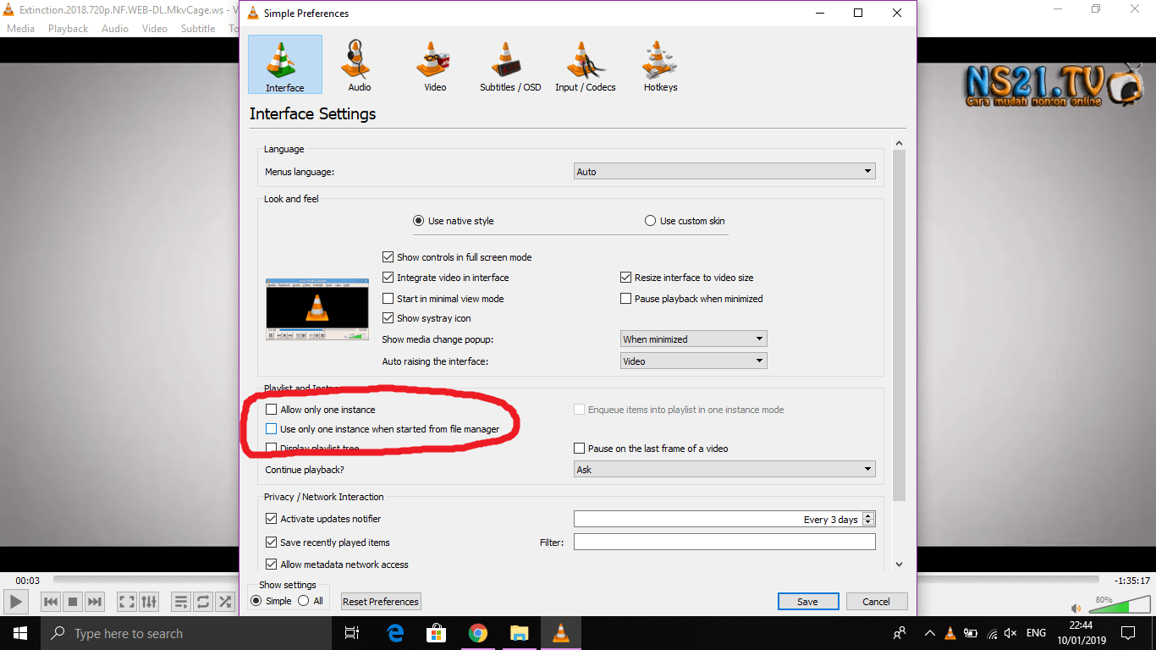Image resolution: width=1156 pixels, height=650 pixels.
Task: Enable Start in minimal view mode
Action: (x=388, y=299)
